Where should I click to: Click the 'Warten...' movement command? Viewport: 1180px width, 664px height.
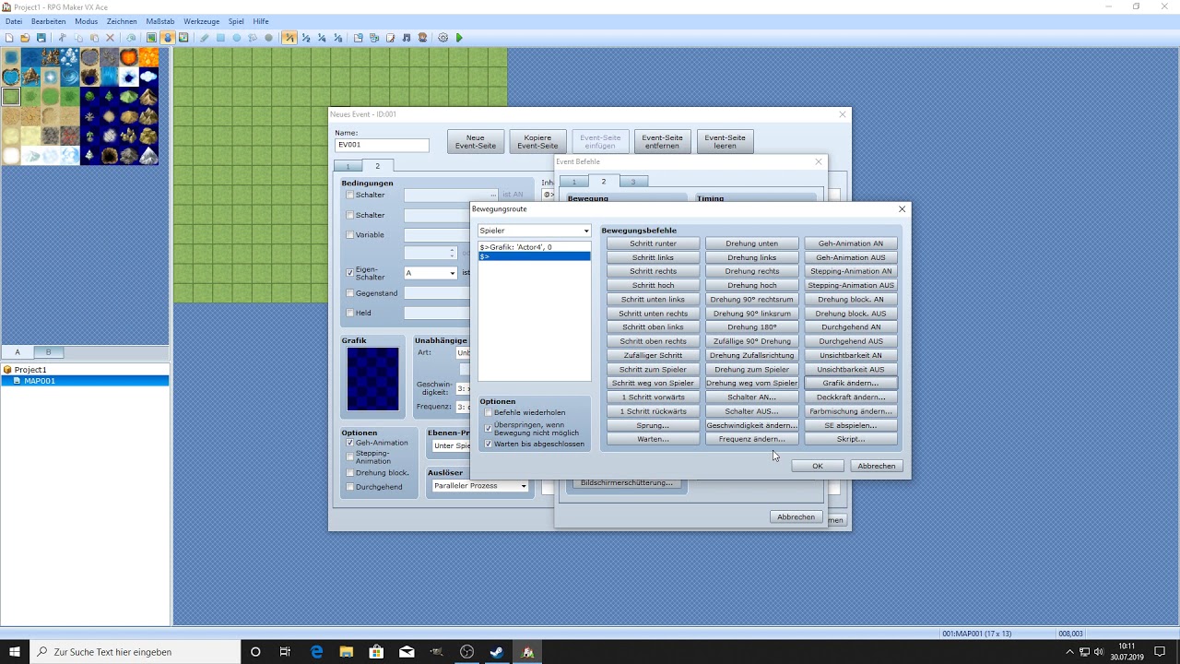coord(654,439)
